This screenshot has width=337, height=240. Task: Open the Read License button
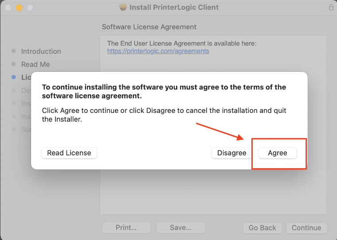(x=69, y=153)
